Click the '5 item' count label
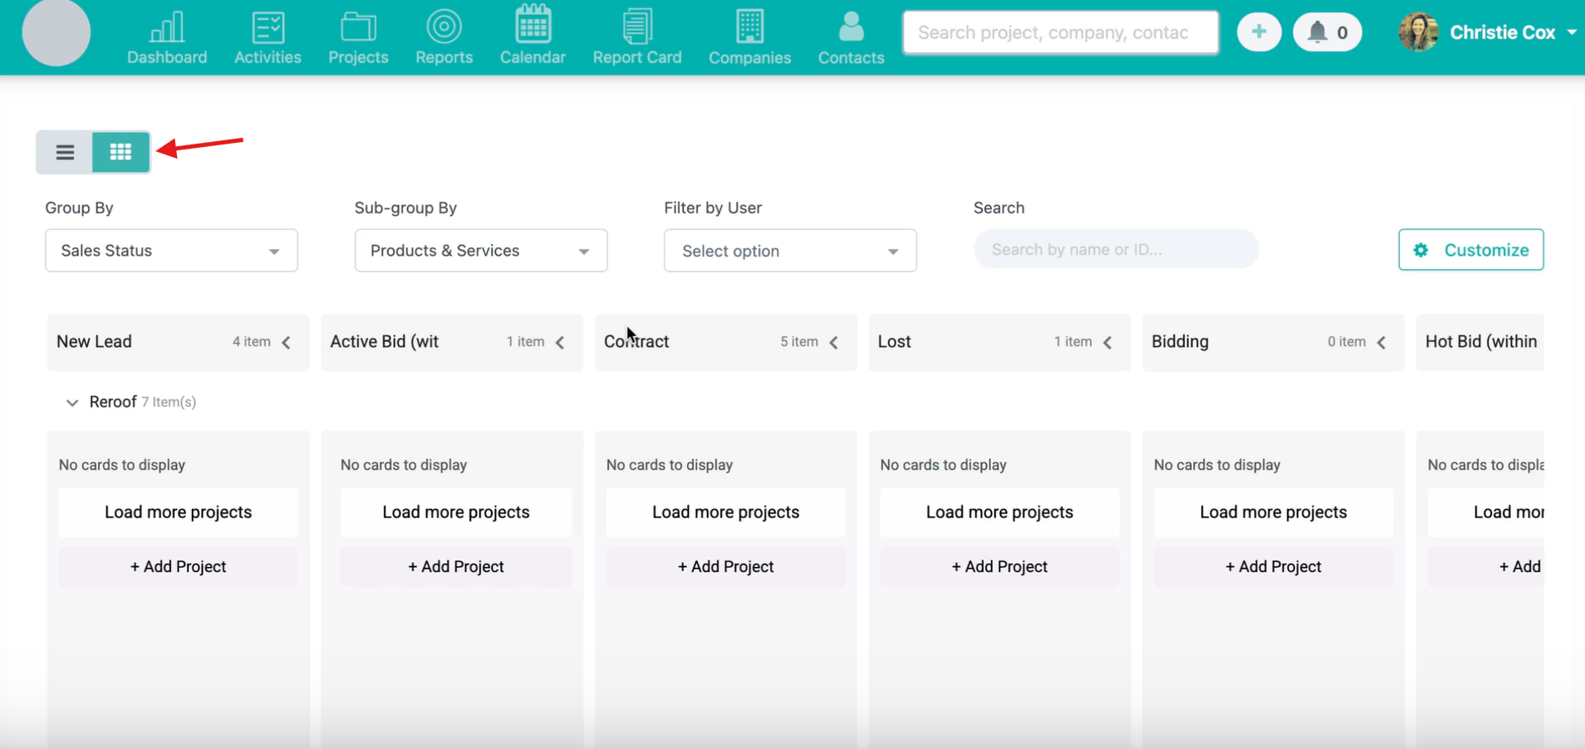Viewport: 1585px width, 749px height. pos(799,341)
